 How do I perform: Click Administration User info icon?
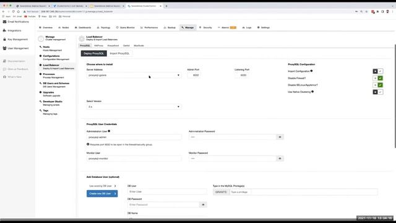coord(109,131)
